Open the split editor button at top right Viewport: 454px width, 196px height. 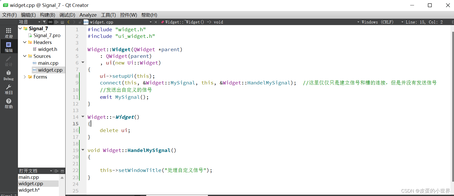click(452, 22)
